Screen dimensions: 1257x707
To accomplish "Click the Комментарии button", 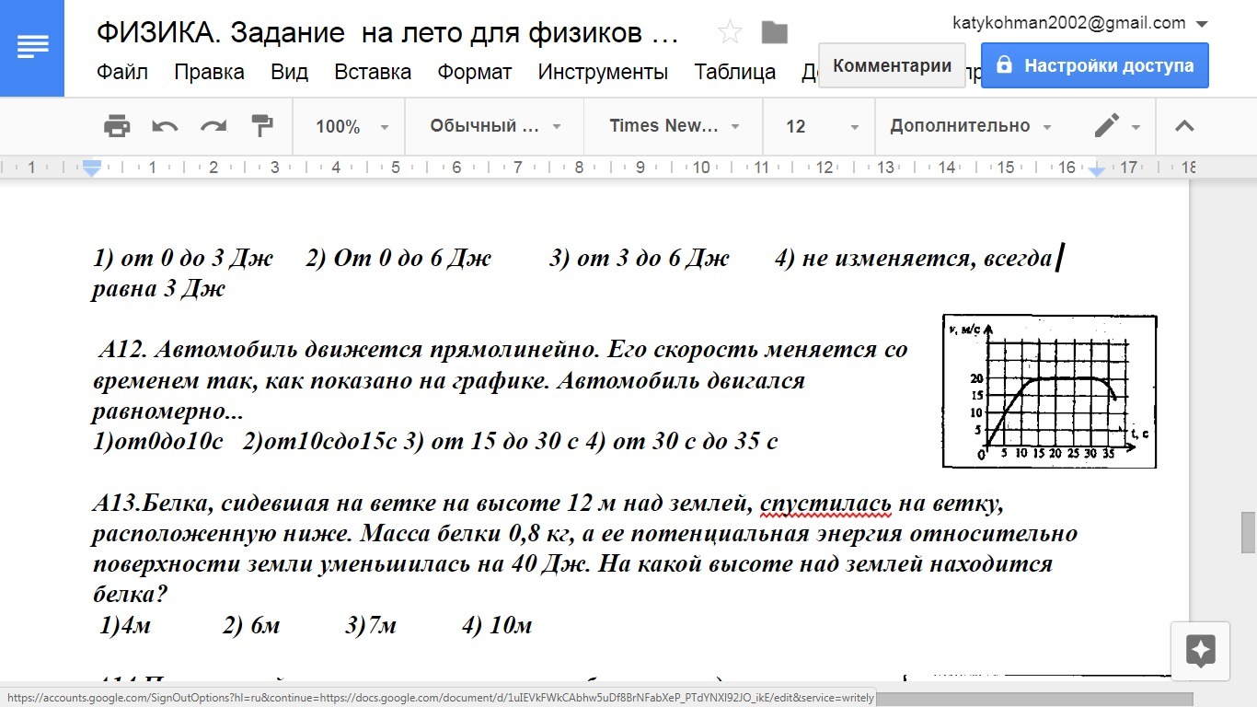I will (x=892, y=66).
